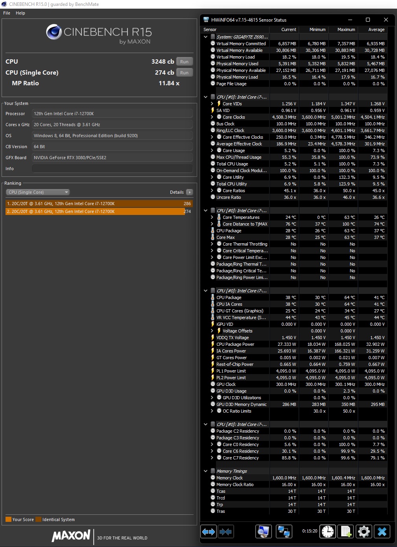Open the sensor summary monitor icon
Image resolution: width=397 pixels, height=547 pixels.
point(264,532)
